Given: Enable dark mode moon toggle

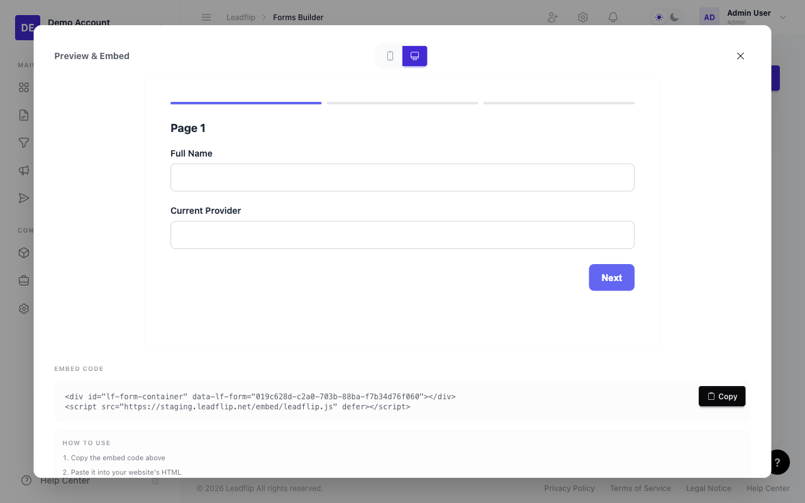Looking at the screenshot, I should point(674,18).
